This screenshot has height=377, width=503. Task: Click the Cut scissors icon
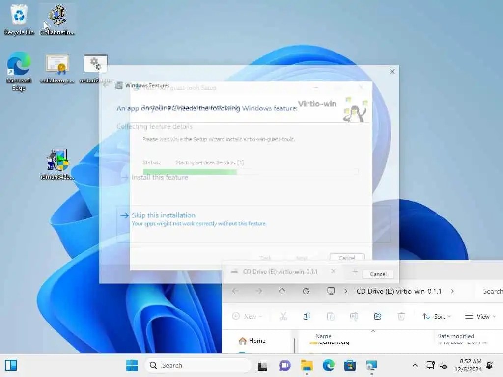point(283,317)
